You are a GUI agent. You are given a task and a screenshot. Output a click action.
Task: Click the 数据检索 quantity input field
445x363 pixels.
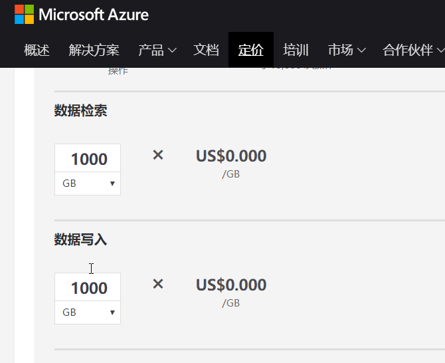tap(88, 159)
